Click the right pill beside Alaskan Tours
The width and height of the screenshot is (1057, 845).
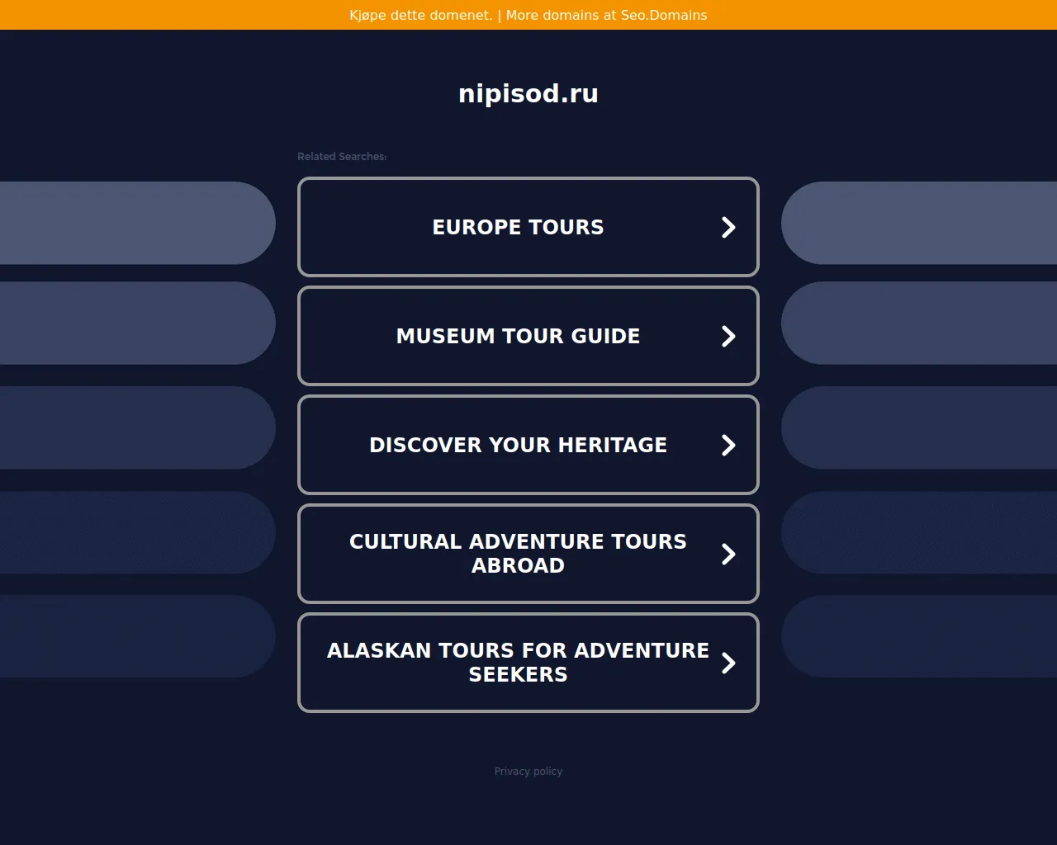click(918, 636)
